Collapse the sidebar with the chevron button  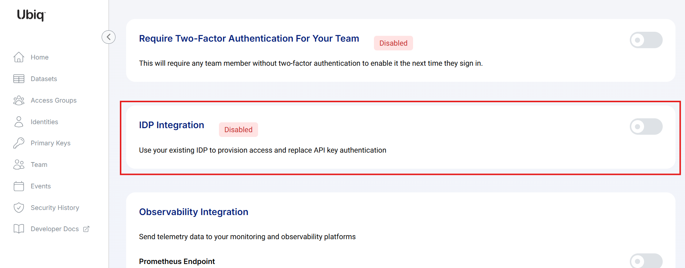pyautogui.click(x=109, y=37)
